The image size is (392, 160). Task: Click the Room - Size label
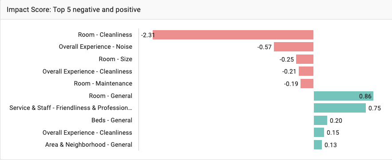point(115,59)
